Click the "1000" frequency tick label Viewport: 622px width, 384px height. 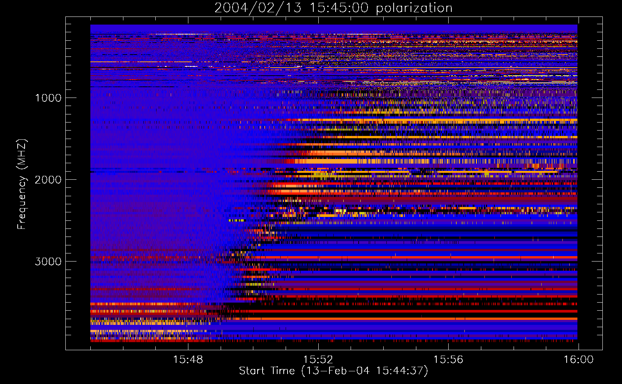(x=48, y=98)
